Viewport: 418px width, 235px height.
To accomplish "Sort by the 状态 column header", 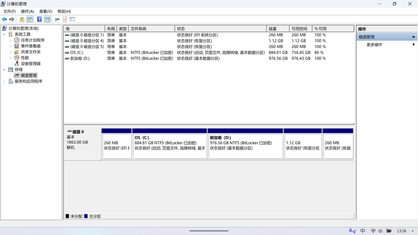I will (x=221, y=28).
